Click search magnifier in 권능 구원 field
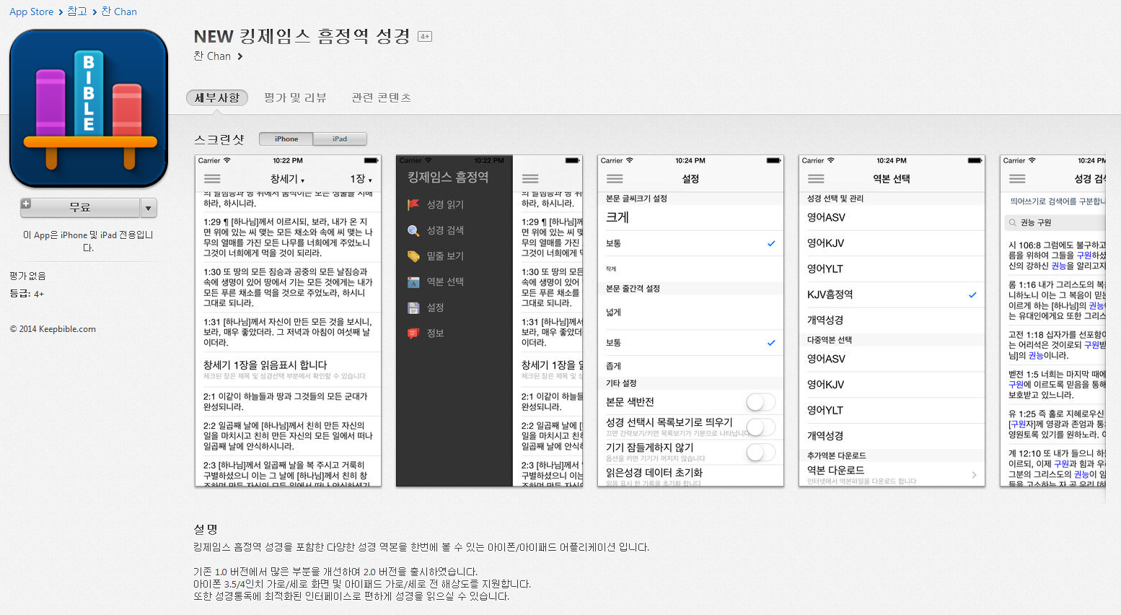 point(1013,223)
